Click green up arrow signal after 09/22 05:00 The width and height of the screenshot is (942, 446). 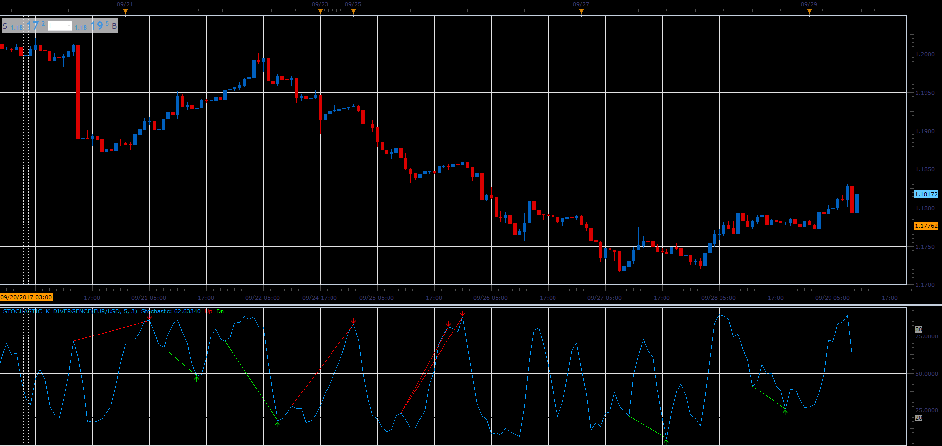pyautogui.click(x=277, y=424)
